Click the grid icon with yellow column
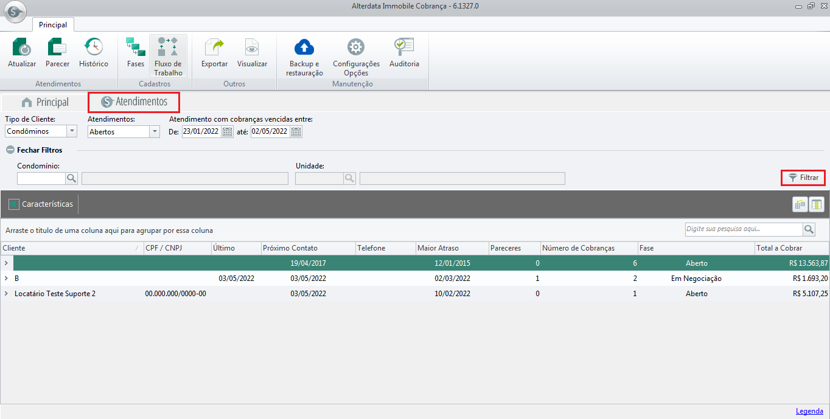The width and height of the screenshot is (830, 419). [816, 204]
